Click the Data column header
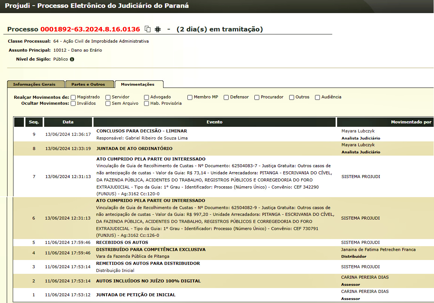 coord(68,122)
